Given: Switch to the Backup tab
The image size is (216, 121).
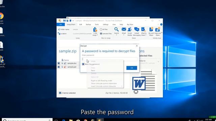Looking at the screenshot, I should coord(88,25).
